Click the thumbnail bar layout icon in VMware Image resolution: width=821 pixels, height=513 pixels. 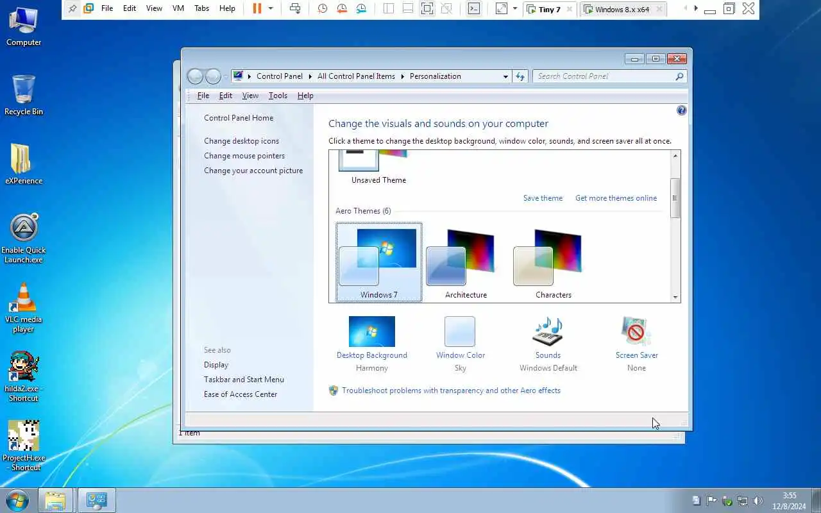[408, 8]
